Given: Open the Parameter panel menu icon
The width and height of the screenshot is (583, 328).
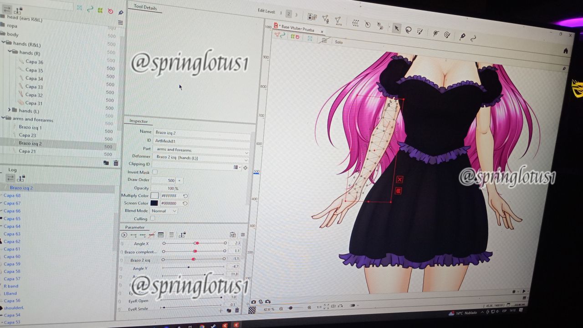Looking at the screenshot, I should (x=243, y=235).
